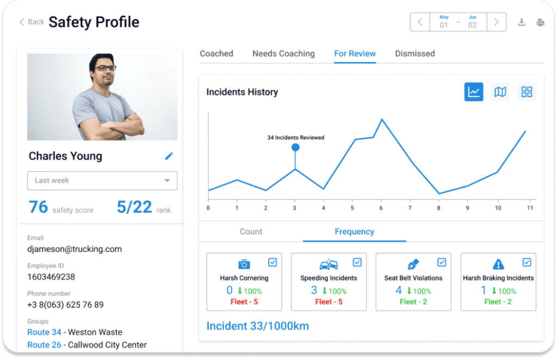Click the download icon in header
Image resolution: width=557 pixels, height=359 pixels.
pyautogui.click(x=521, y=22)
